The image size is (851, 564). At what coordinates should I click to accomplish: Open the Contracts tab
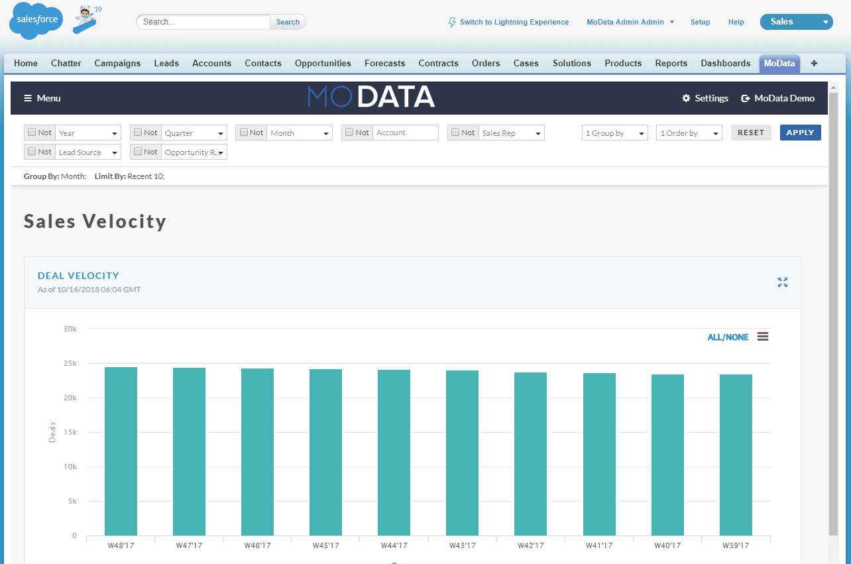(x=438, y=64)
